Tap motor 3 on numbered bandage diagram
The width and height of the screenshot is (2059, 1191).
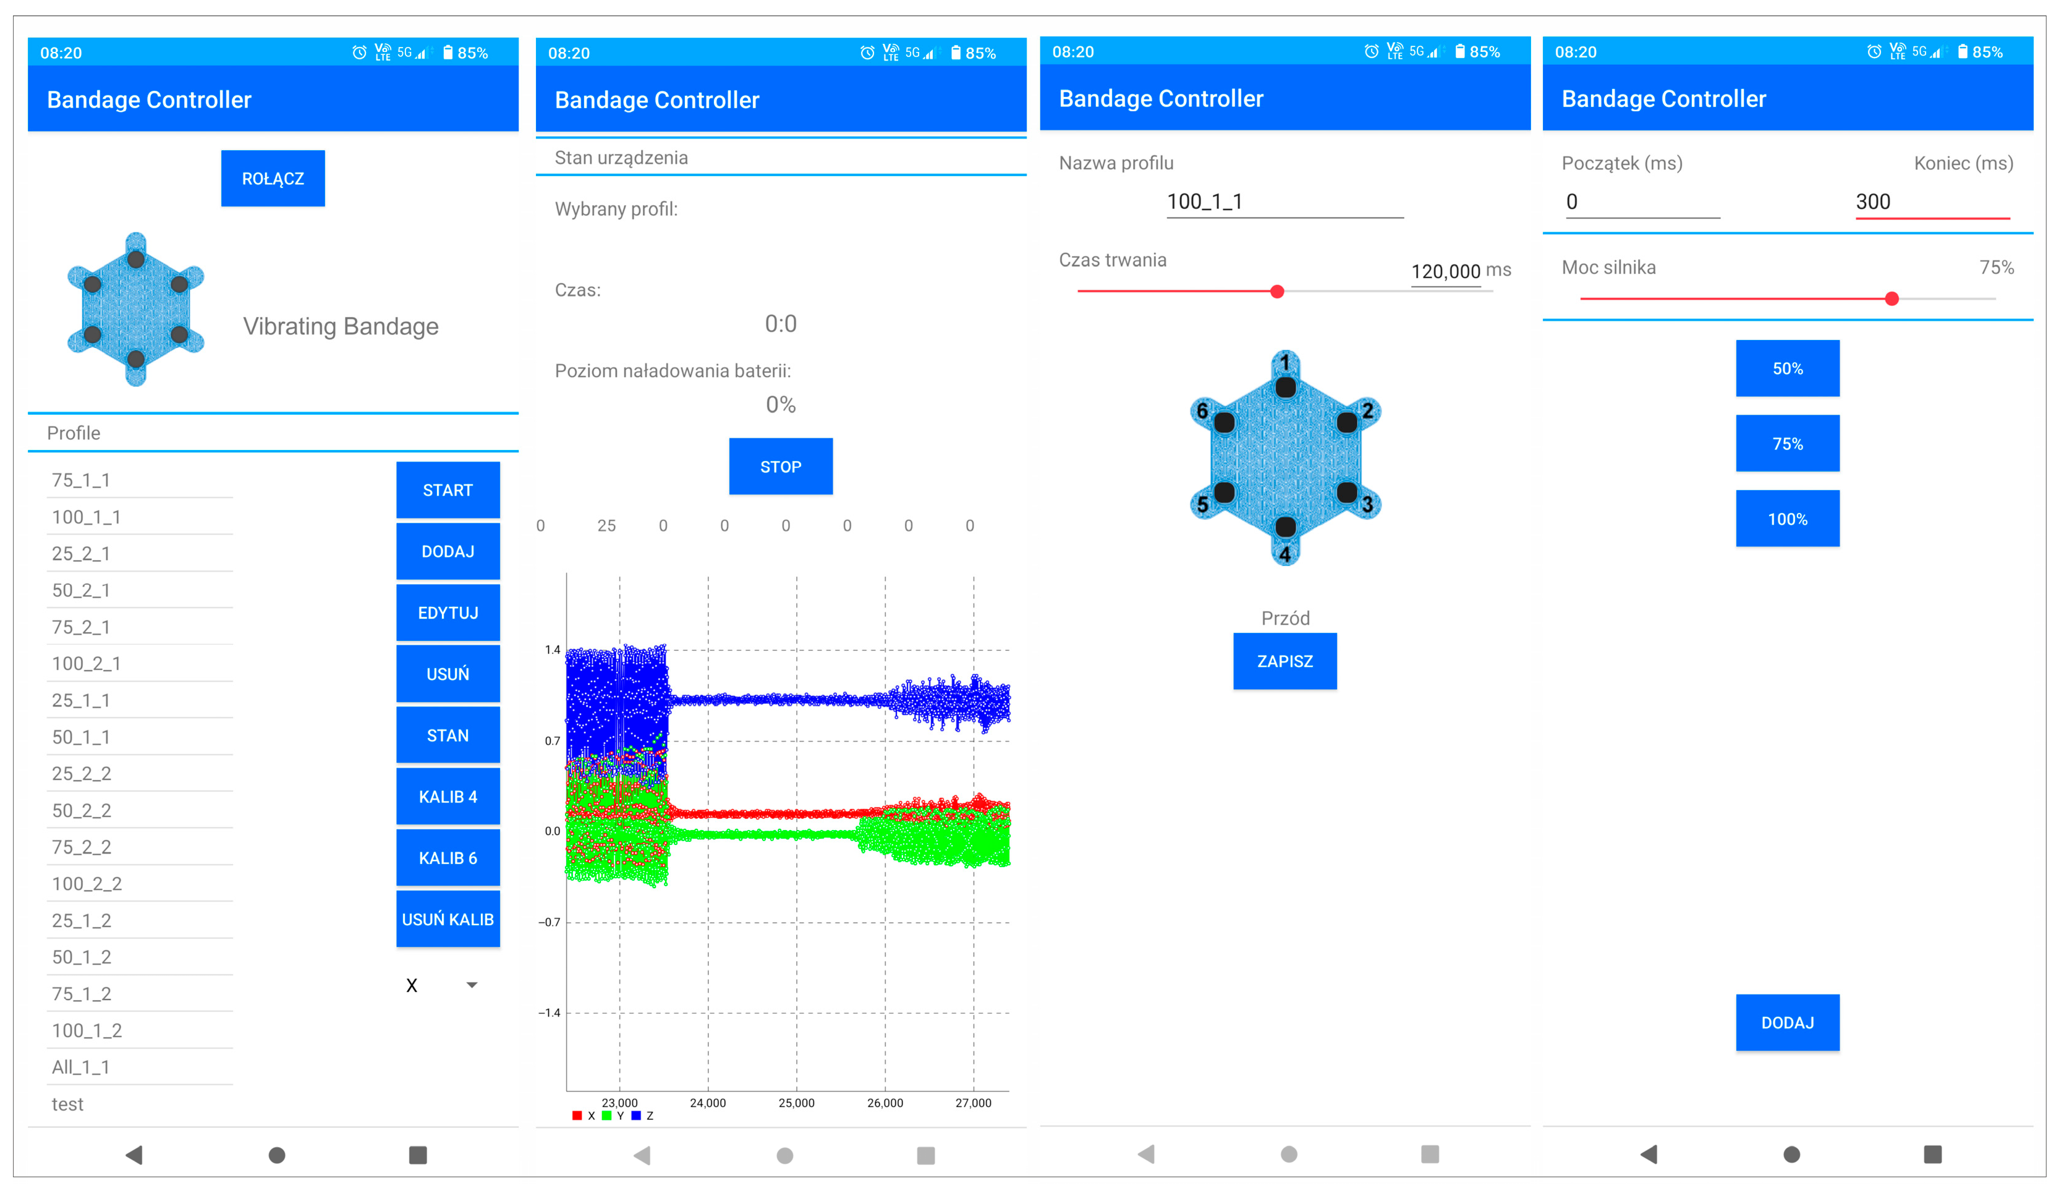pos(1346,493)
